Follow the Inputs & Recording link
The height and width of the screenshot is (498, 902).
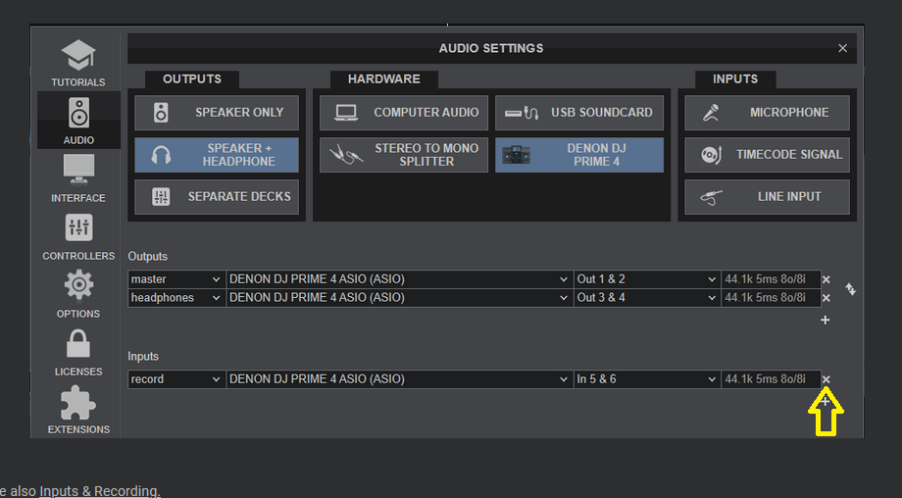point(100,491)
